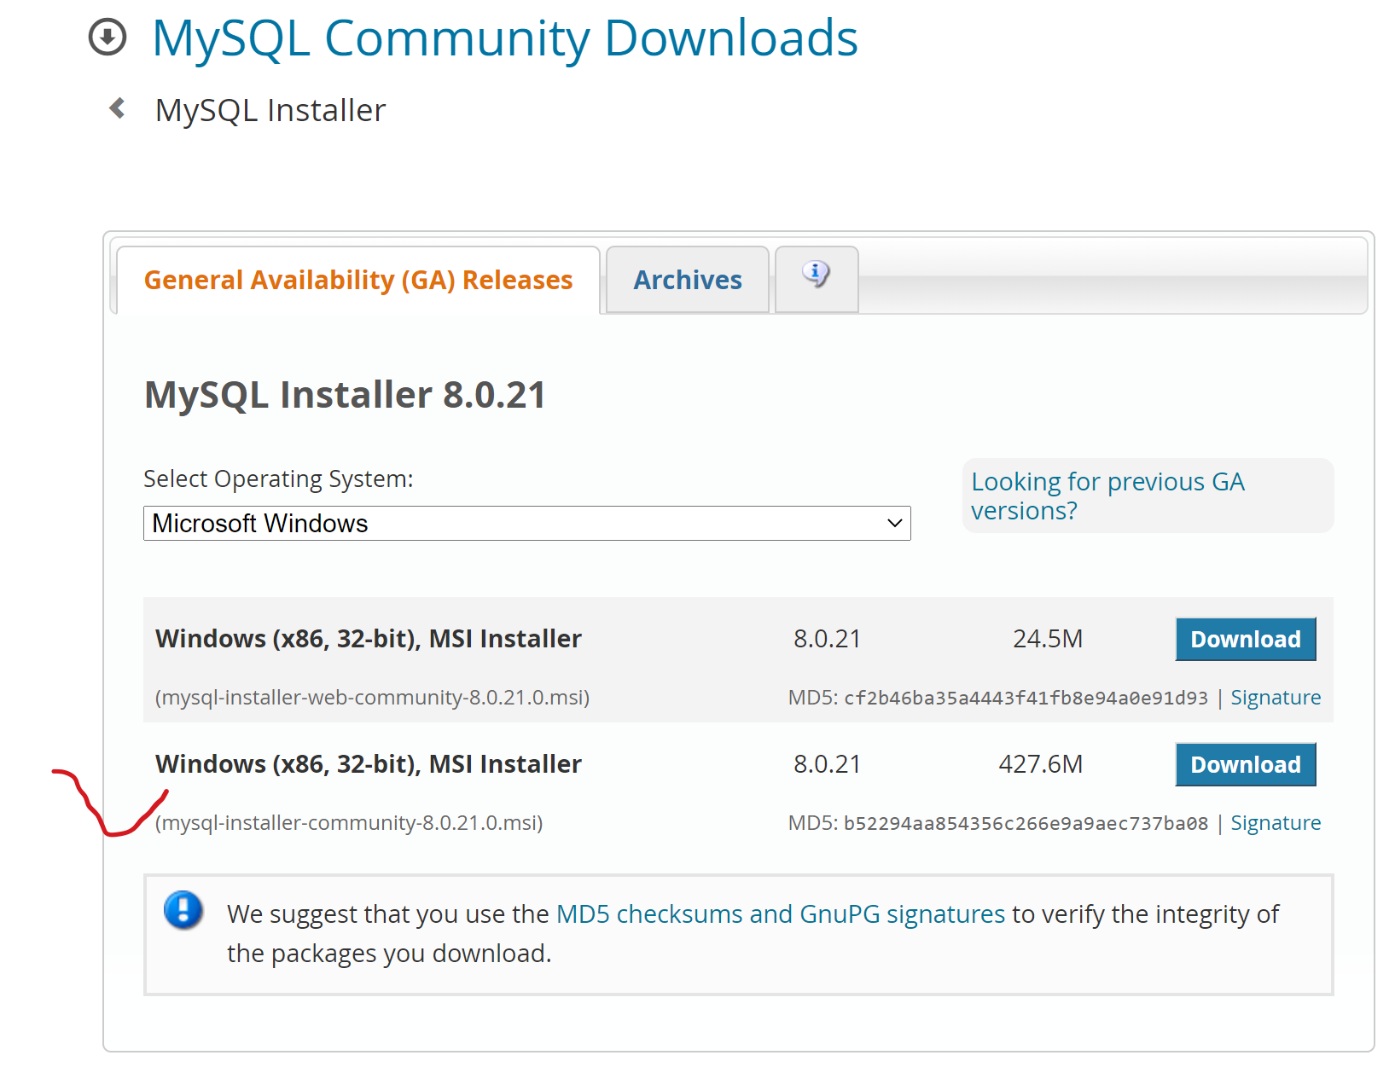Click MD5 hash b52294aa854356c266e9a9aec737ba08
Image resolution: width=1395 pixels, height=1067 pixels.
click(x=1026, y=823)
